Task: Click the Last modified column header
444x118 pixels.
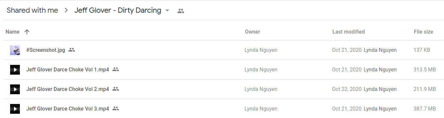Action: coord(349,32)
